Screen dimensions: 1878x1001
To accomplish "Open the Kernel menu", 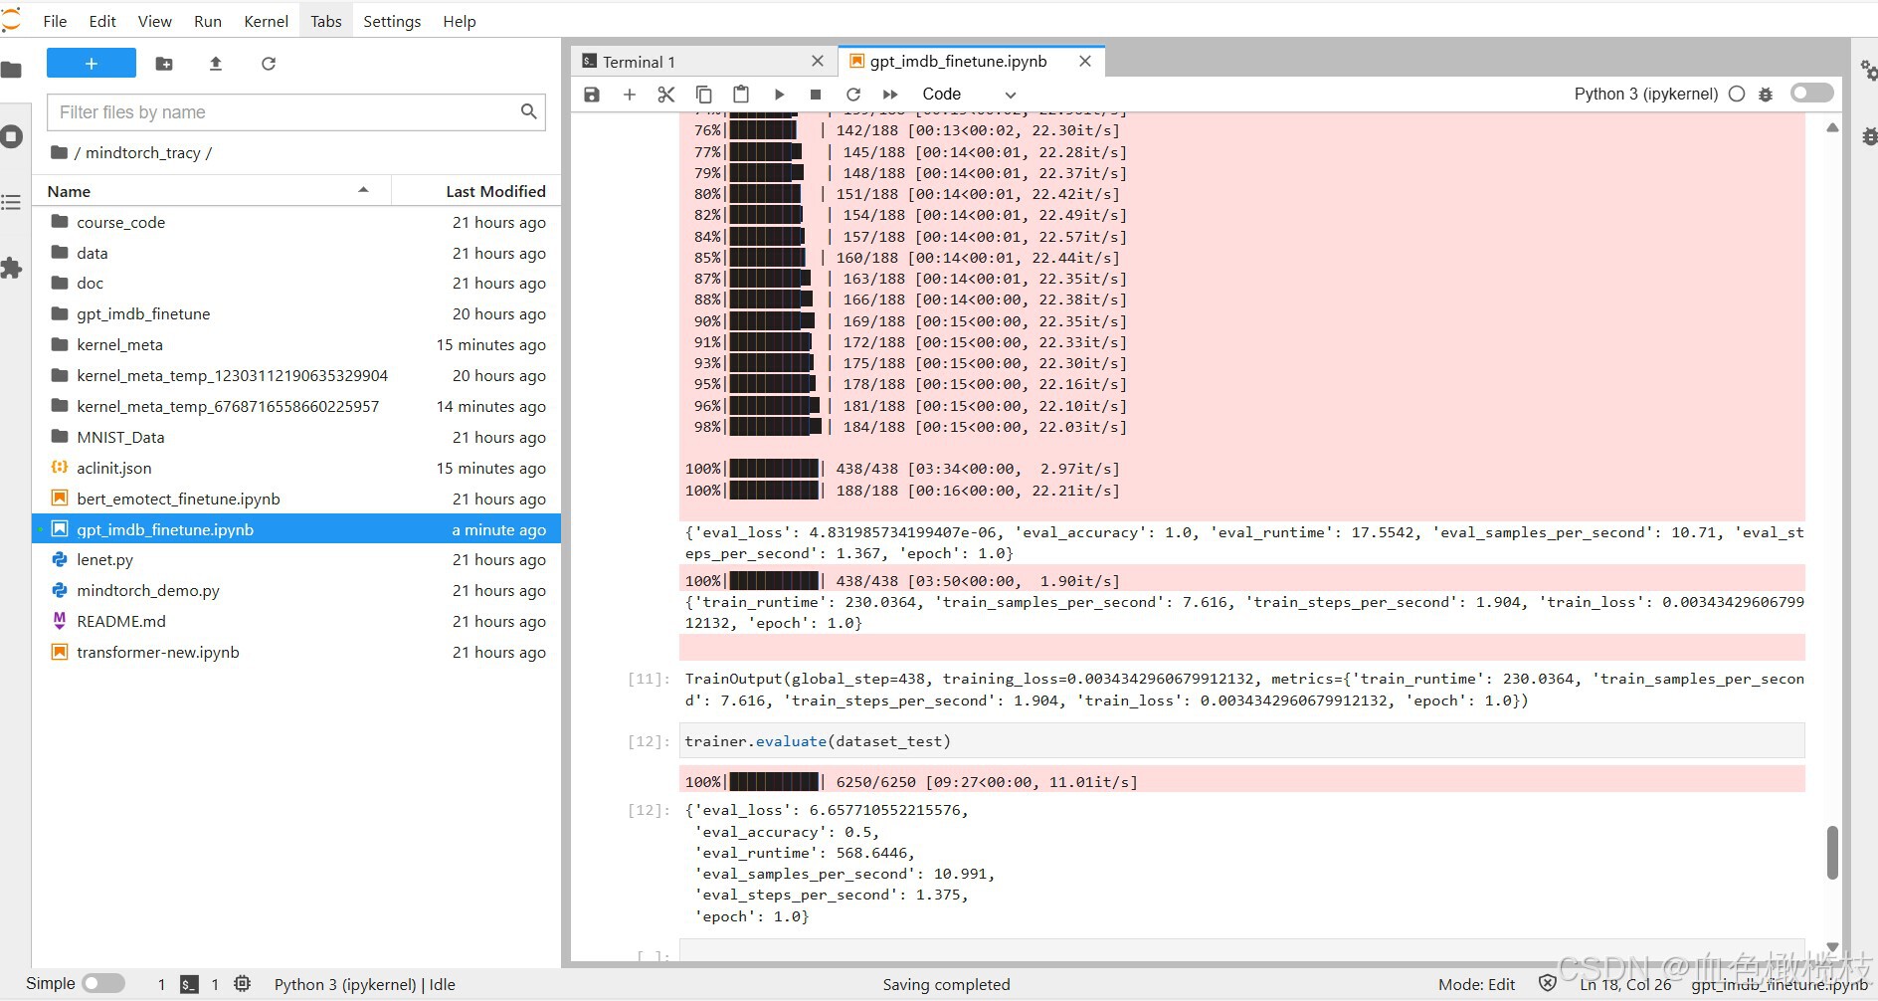I will 266,21.
